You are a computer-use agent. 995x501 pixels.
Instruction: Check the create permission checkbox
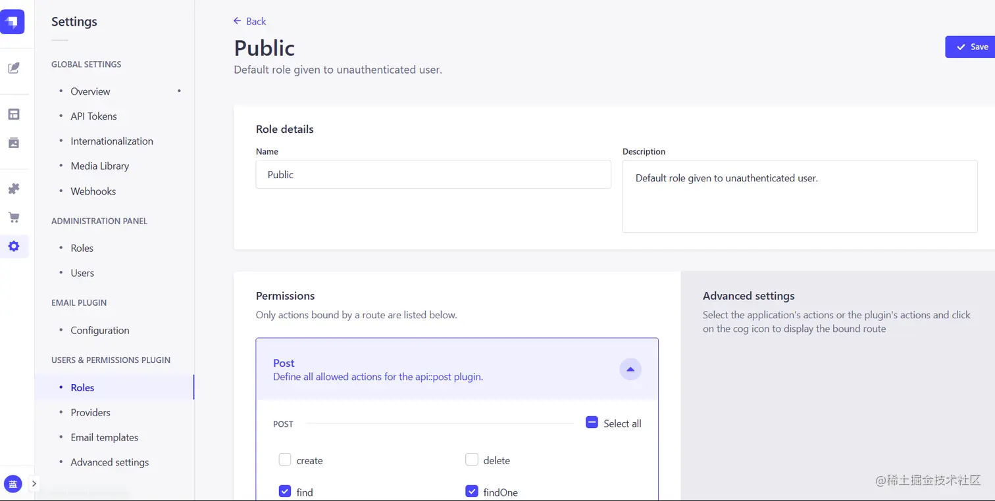pos(285,460)
